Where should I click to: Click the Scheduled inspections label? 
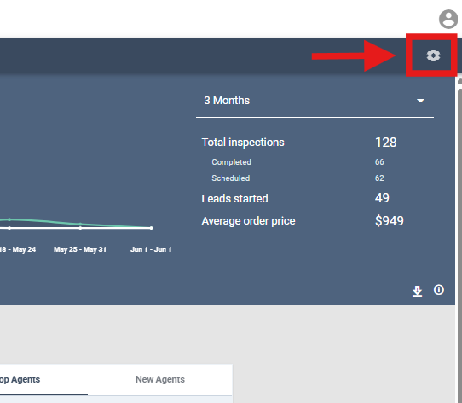pyautogui.click(x=231, y=178)
